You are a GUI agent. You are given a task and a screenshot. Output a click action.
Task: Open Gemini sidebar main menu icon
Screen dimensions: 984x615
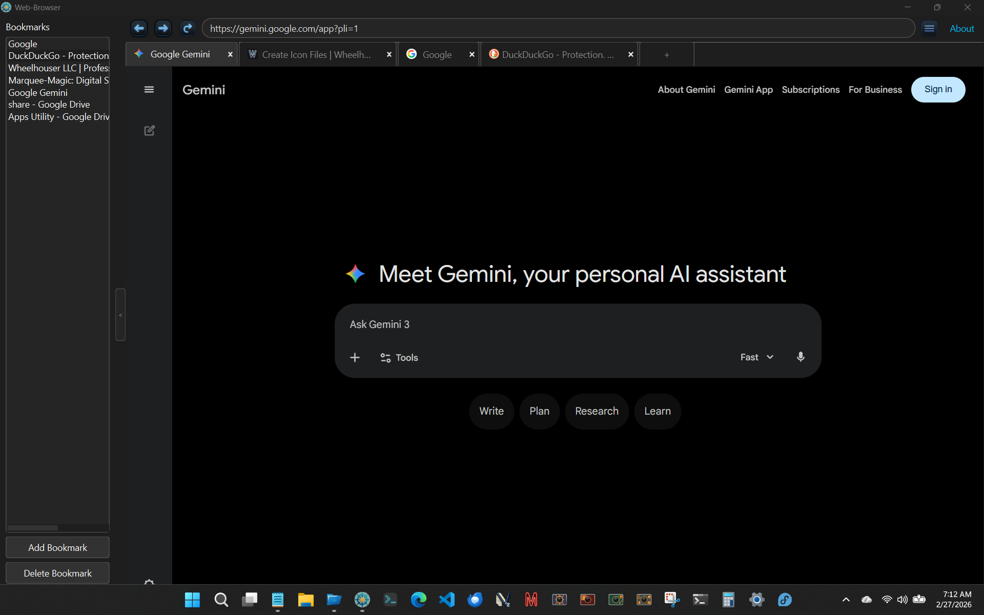[149, 90]
